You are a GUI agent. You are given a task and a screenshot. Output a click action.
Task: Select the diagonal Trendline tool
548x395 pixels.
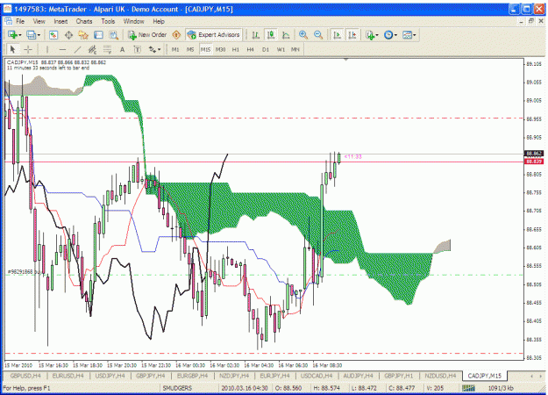click(77, 50)
